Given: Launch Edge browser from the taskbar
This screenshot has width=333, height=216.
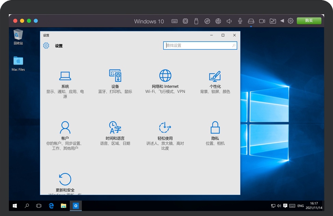Looking at the screenshot, I should 51,206.
